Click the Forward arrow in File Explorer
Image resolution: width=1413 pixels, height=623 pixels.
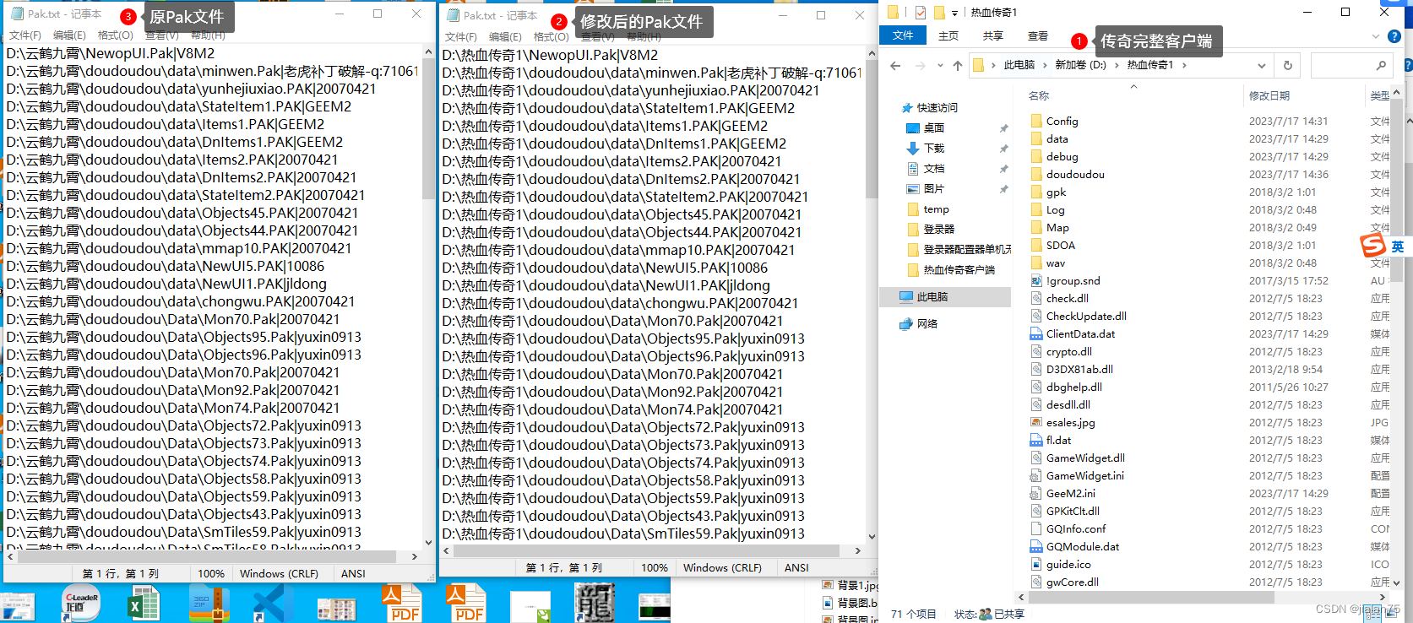(920, 66)
